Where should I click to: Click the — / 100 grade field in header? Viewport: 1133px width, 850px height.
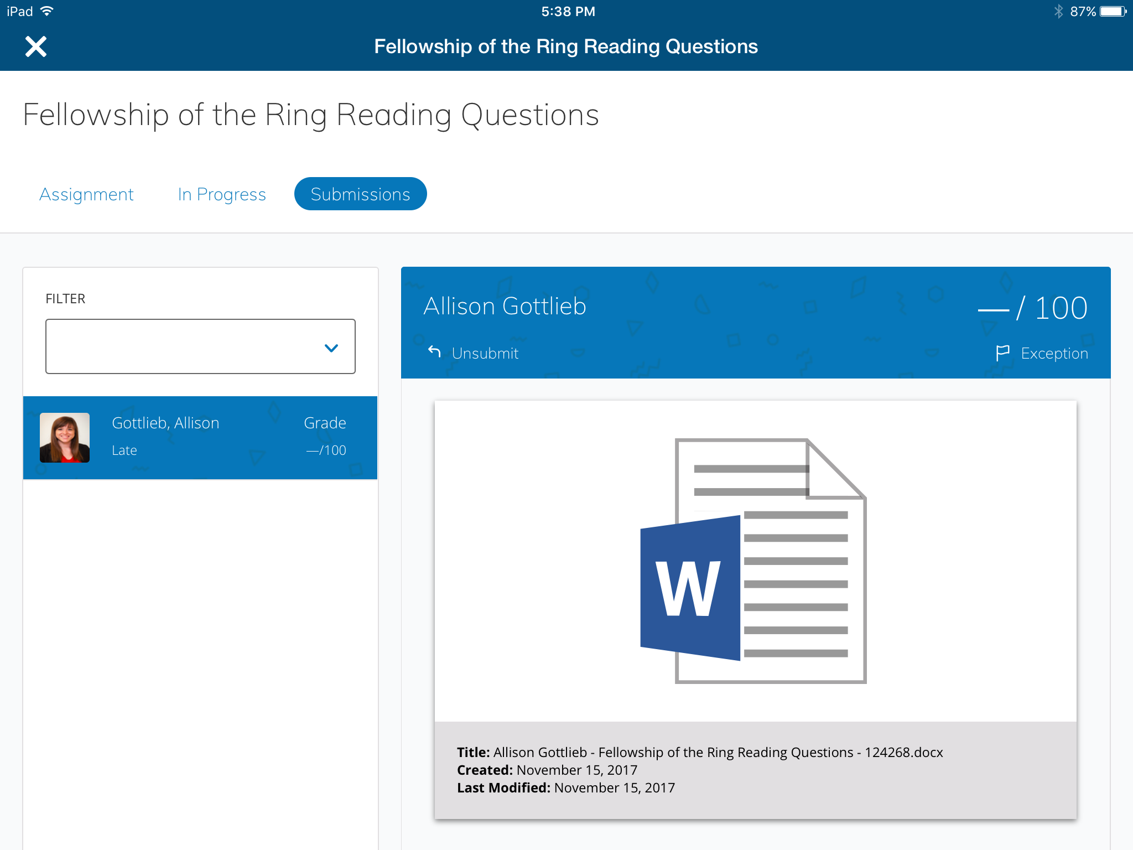tap(1032, 308)
